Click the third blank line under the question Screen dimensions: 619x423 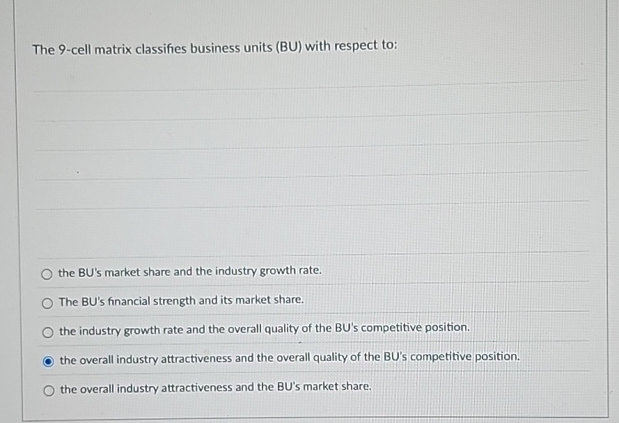click(313, 148)
